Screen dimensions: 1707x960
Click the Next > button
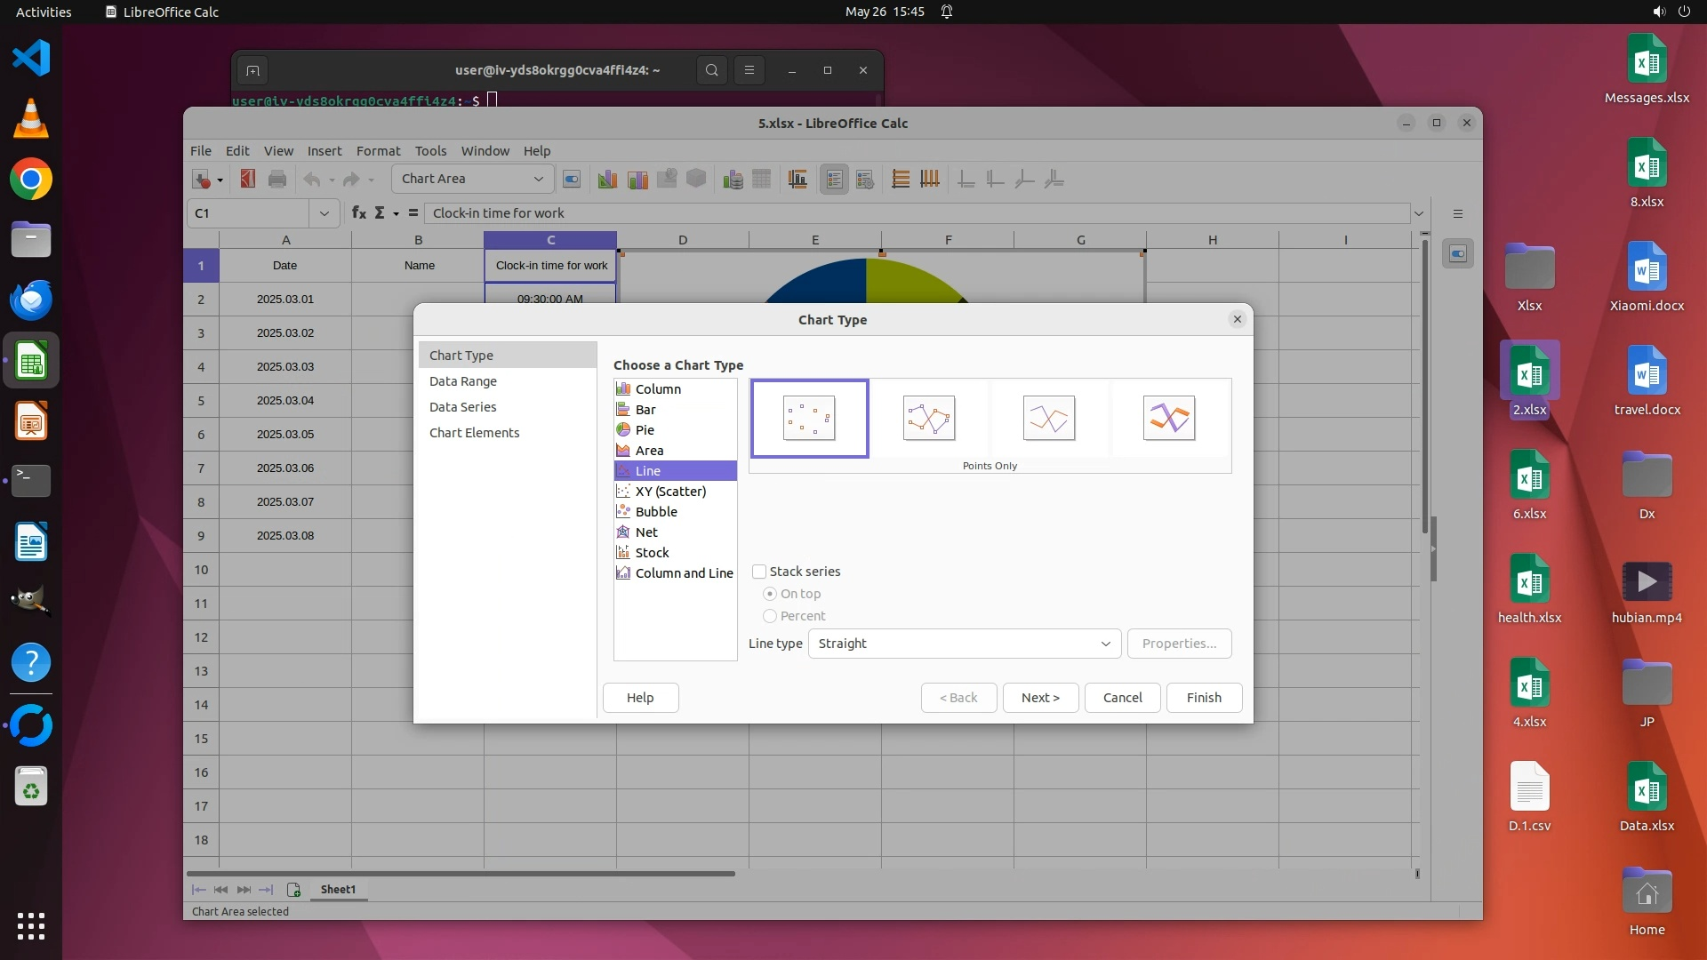pyautogui.click(x=1040, y=698)
